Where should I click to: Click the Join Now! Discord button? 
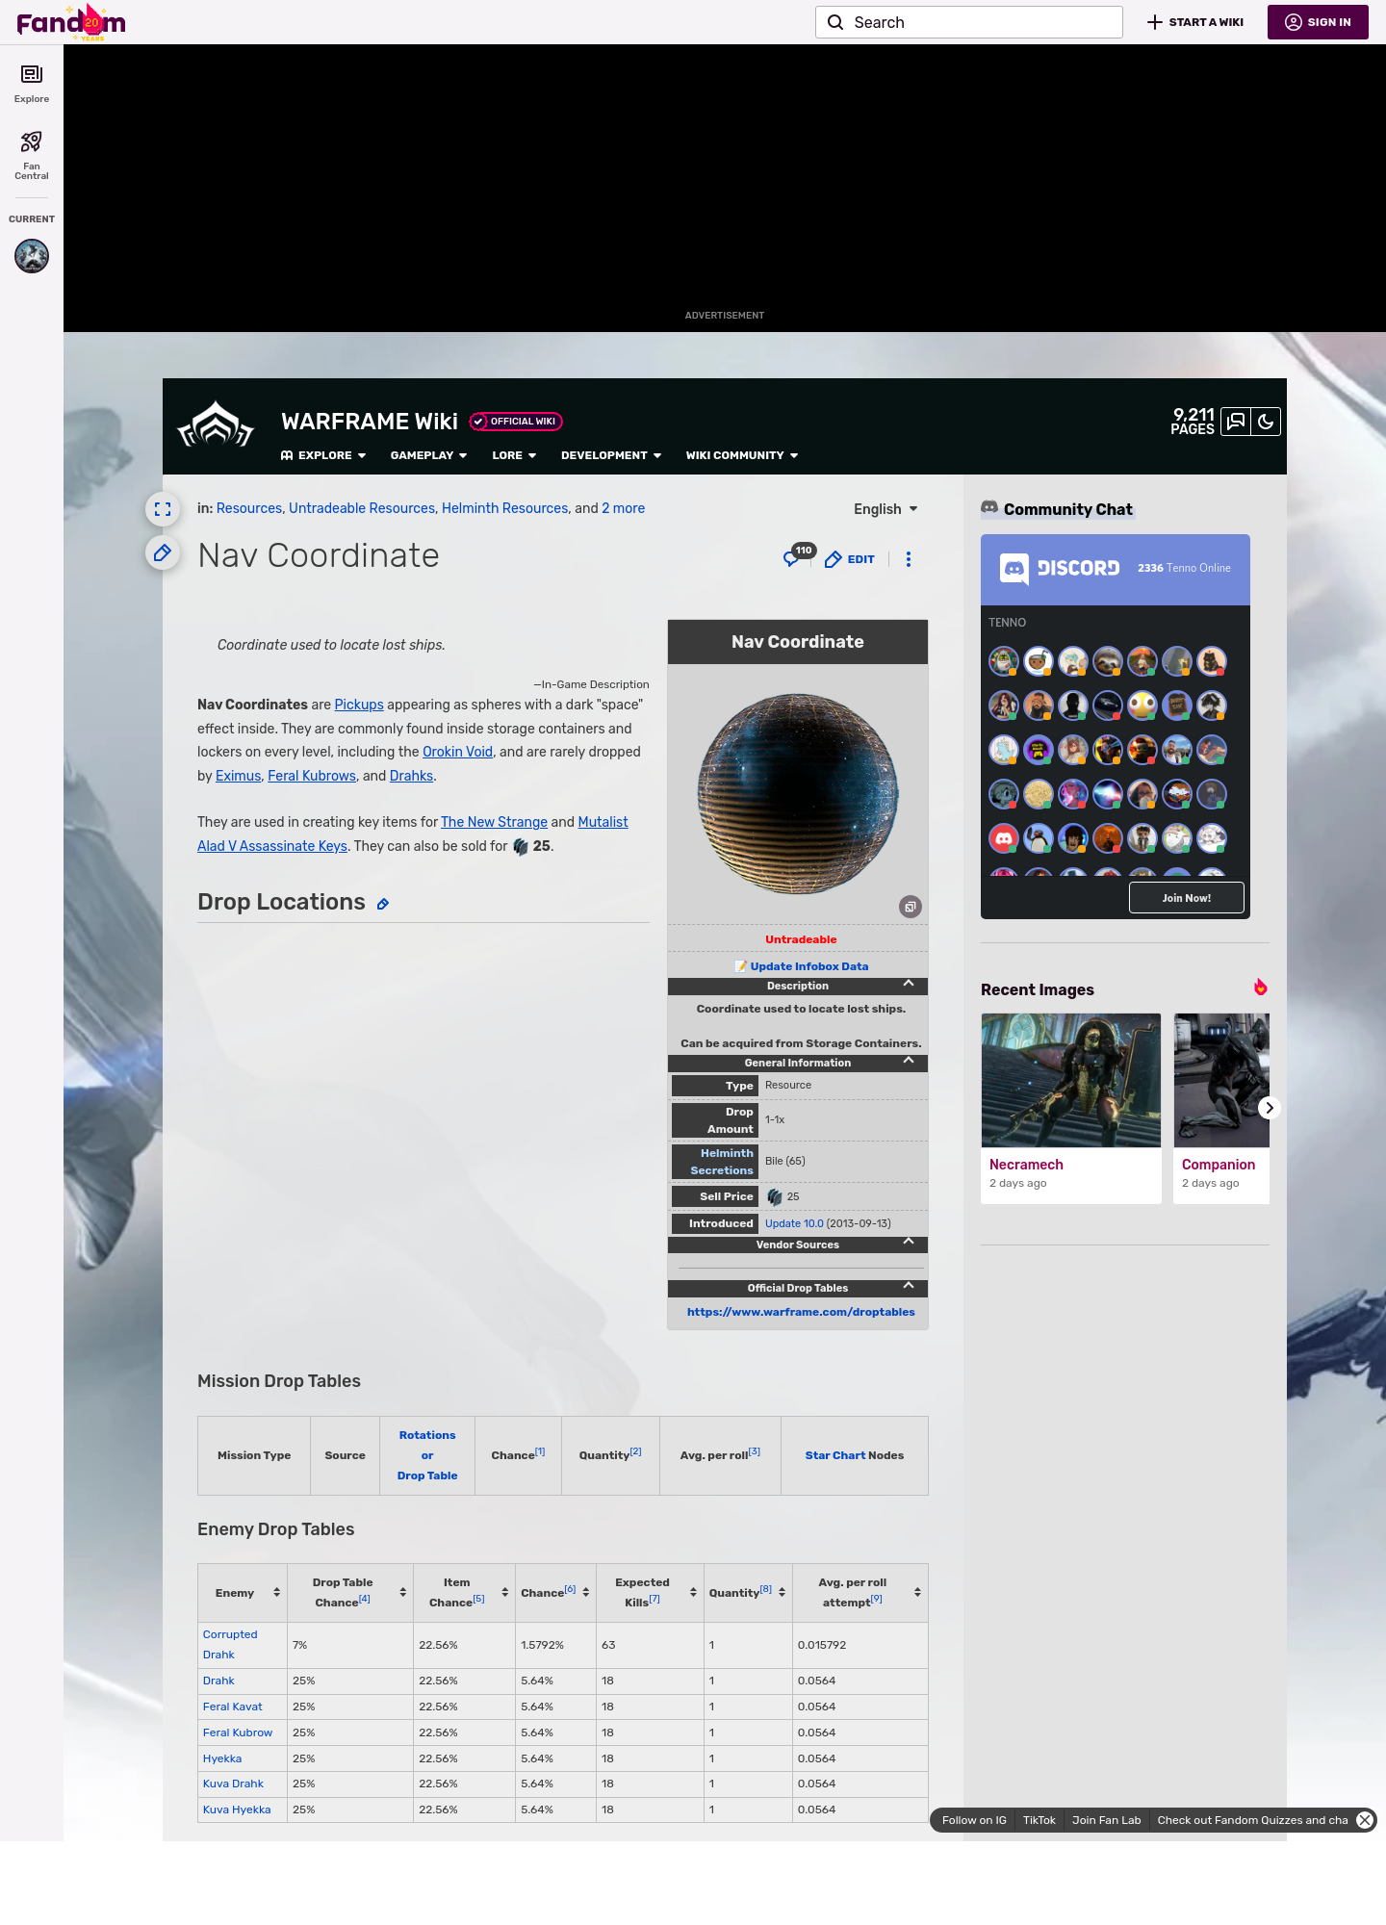tap(1187, 898)
